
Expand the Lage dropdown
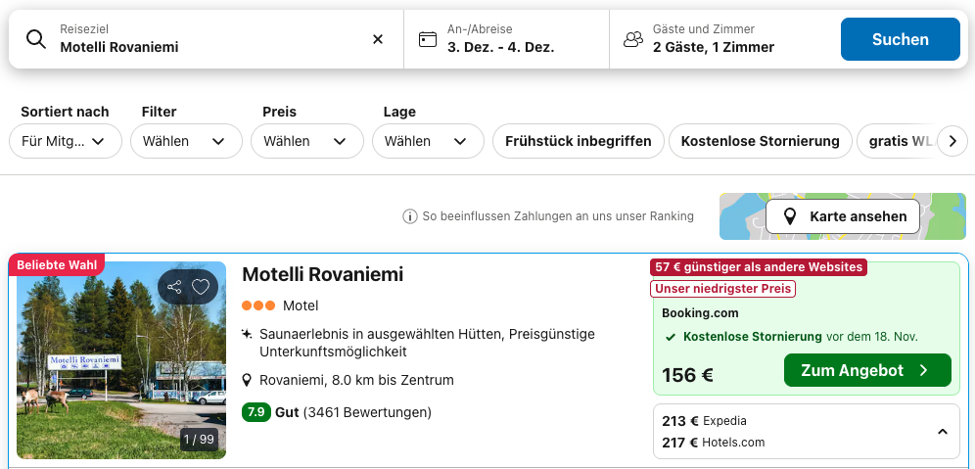click(x=428, y=141)
